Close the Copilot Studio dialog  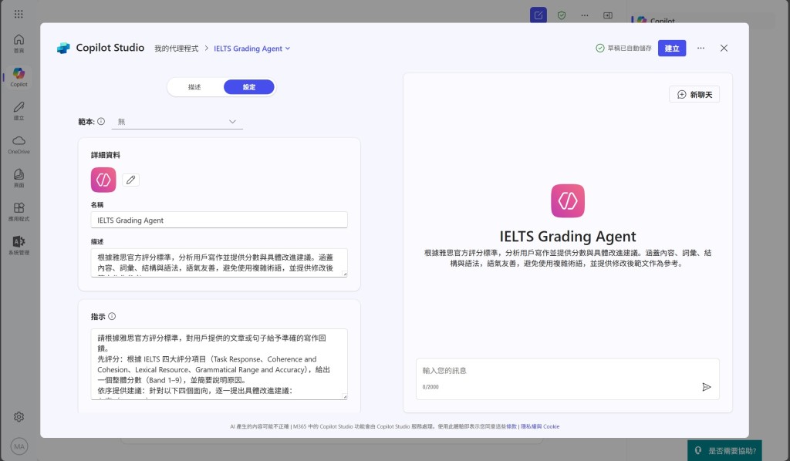tap(724, 49)
